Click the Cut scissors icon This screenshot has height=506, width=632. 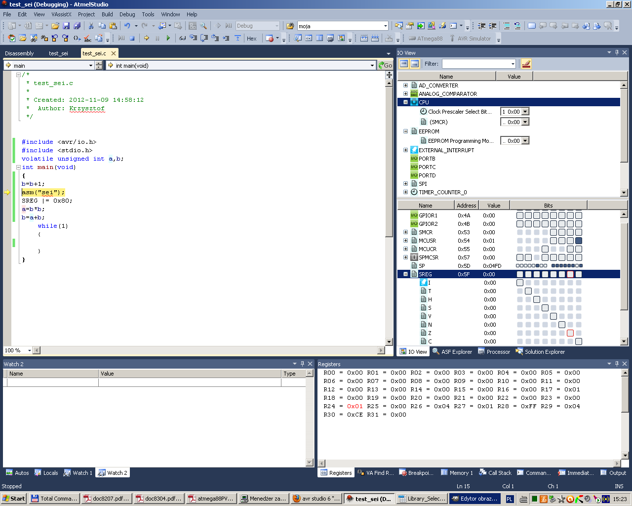pyautogui.click(x=91, y=26)
